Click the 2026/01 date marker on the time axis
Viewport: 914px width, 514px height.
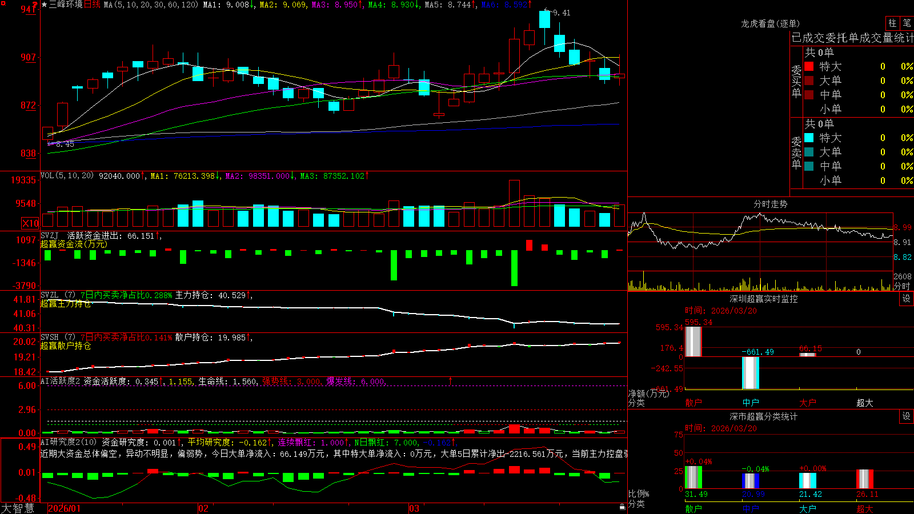pyautogui.click(x=65, y=508)
